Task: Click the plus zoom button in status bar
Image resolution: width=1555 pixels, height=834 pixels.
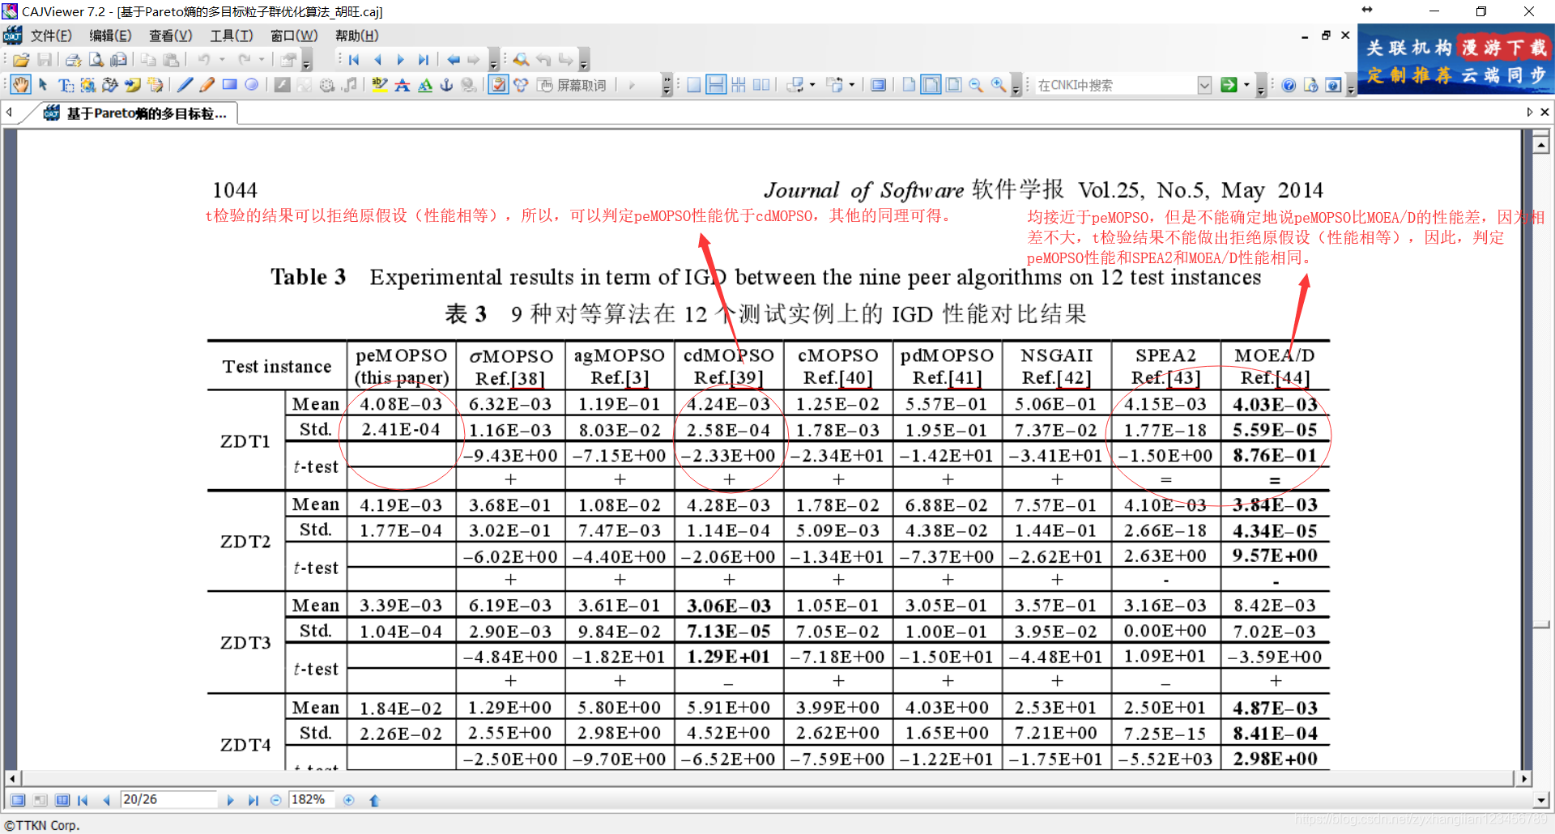Action: point(349,800)
